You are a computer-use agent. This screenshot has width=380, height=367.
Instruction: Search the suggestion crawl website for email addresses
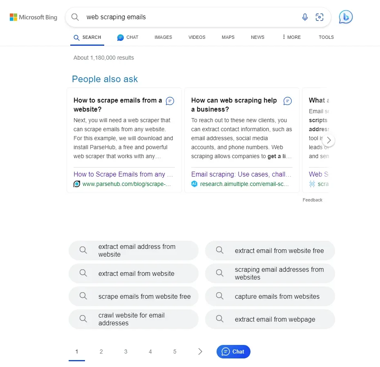tap(134, 319)
